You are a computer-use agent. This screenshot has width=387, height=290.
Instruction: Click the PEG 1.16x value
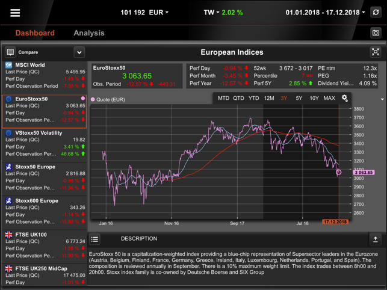tap(370, 76)
